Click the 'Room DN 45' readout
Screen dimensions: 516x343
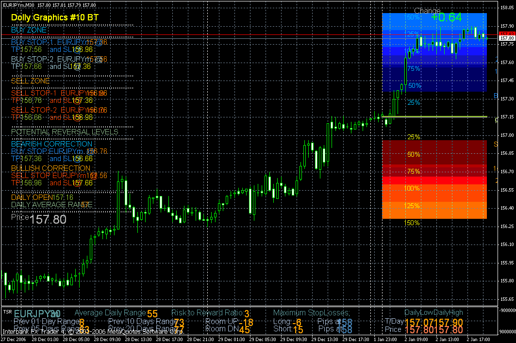point(227,329)
